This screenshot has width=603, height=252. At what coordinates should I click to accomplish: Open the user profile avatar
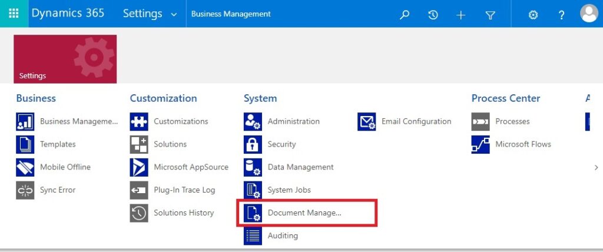589,14
